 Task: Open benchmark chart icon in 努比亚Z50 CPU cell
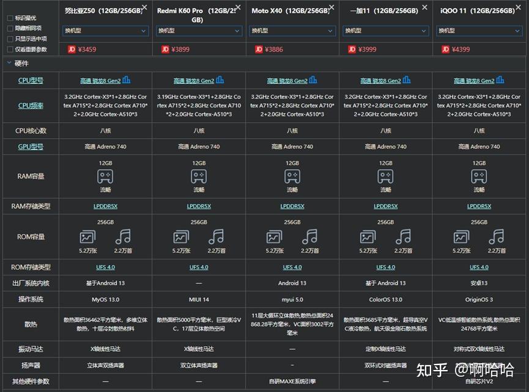click(x=127, y=80)
